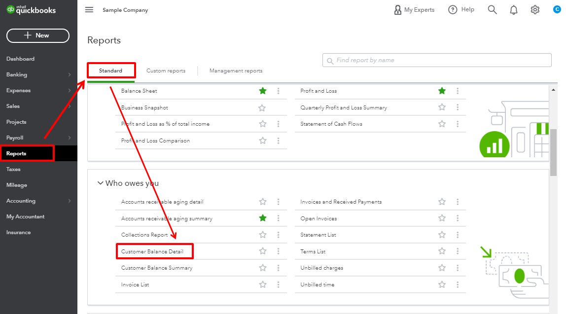The width and height of the screenshot is (566, 314).
Task: Open more options for Customer Balance Summary
Action: click(278, 268)
